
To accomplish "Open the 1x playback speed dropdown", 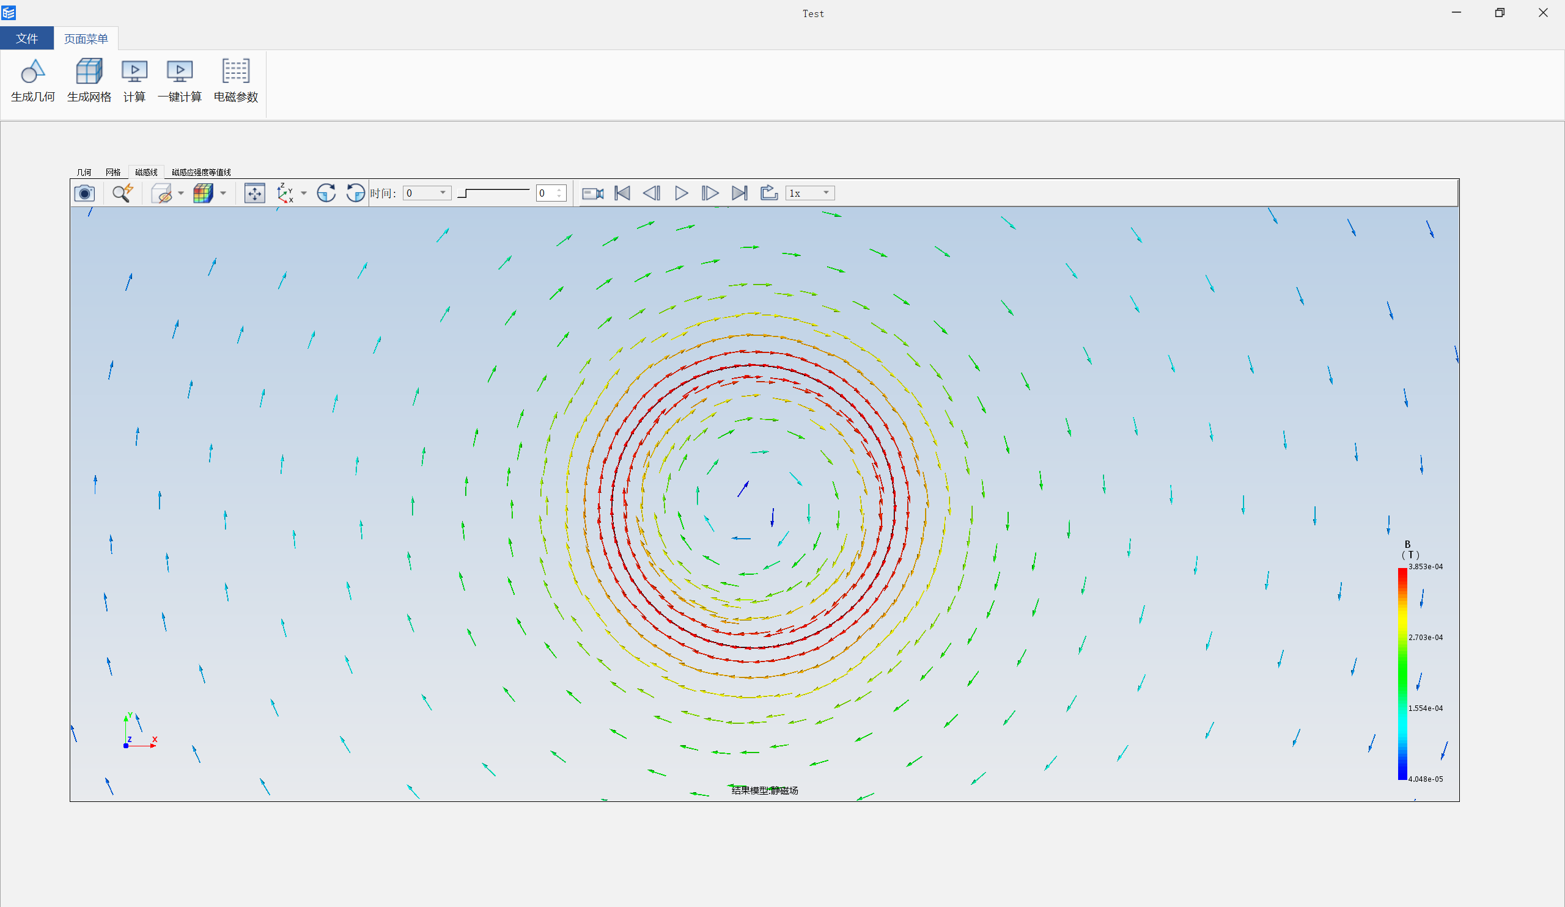I will pyautogui.click(x=810, y=193).
